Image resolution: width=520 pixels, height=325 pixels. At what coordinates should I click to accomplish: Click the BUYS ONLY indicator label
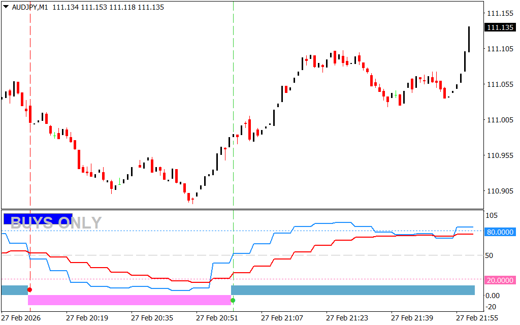(56, 222)
